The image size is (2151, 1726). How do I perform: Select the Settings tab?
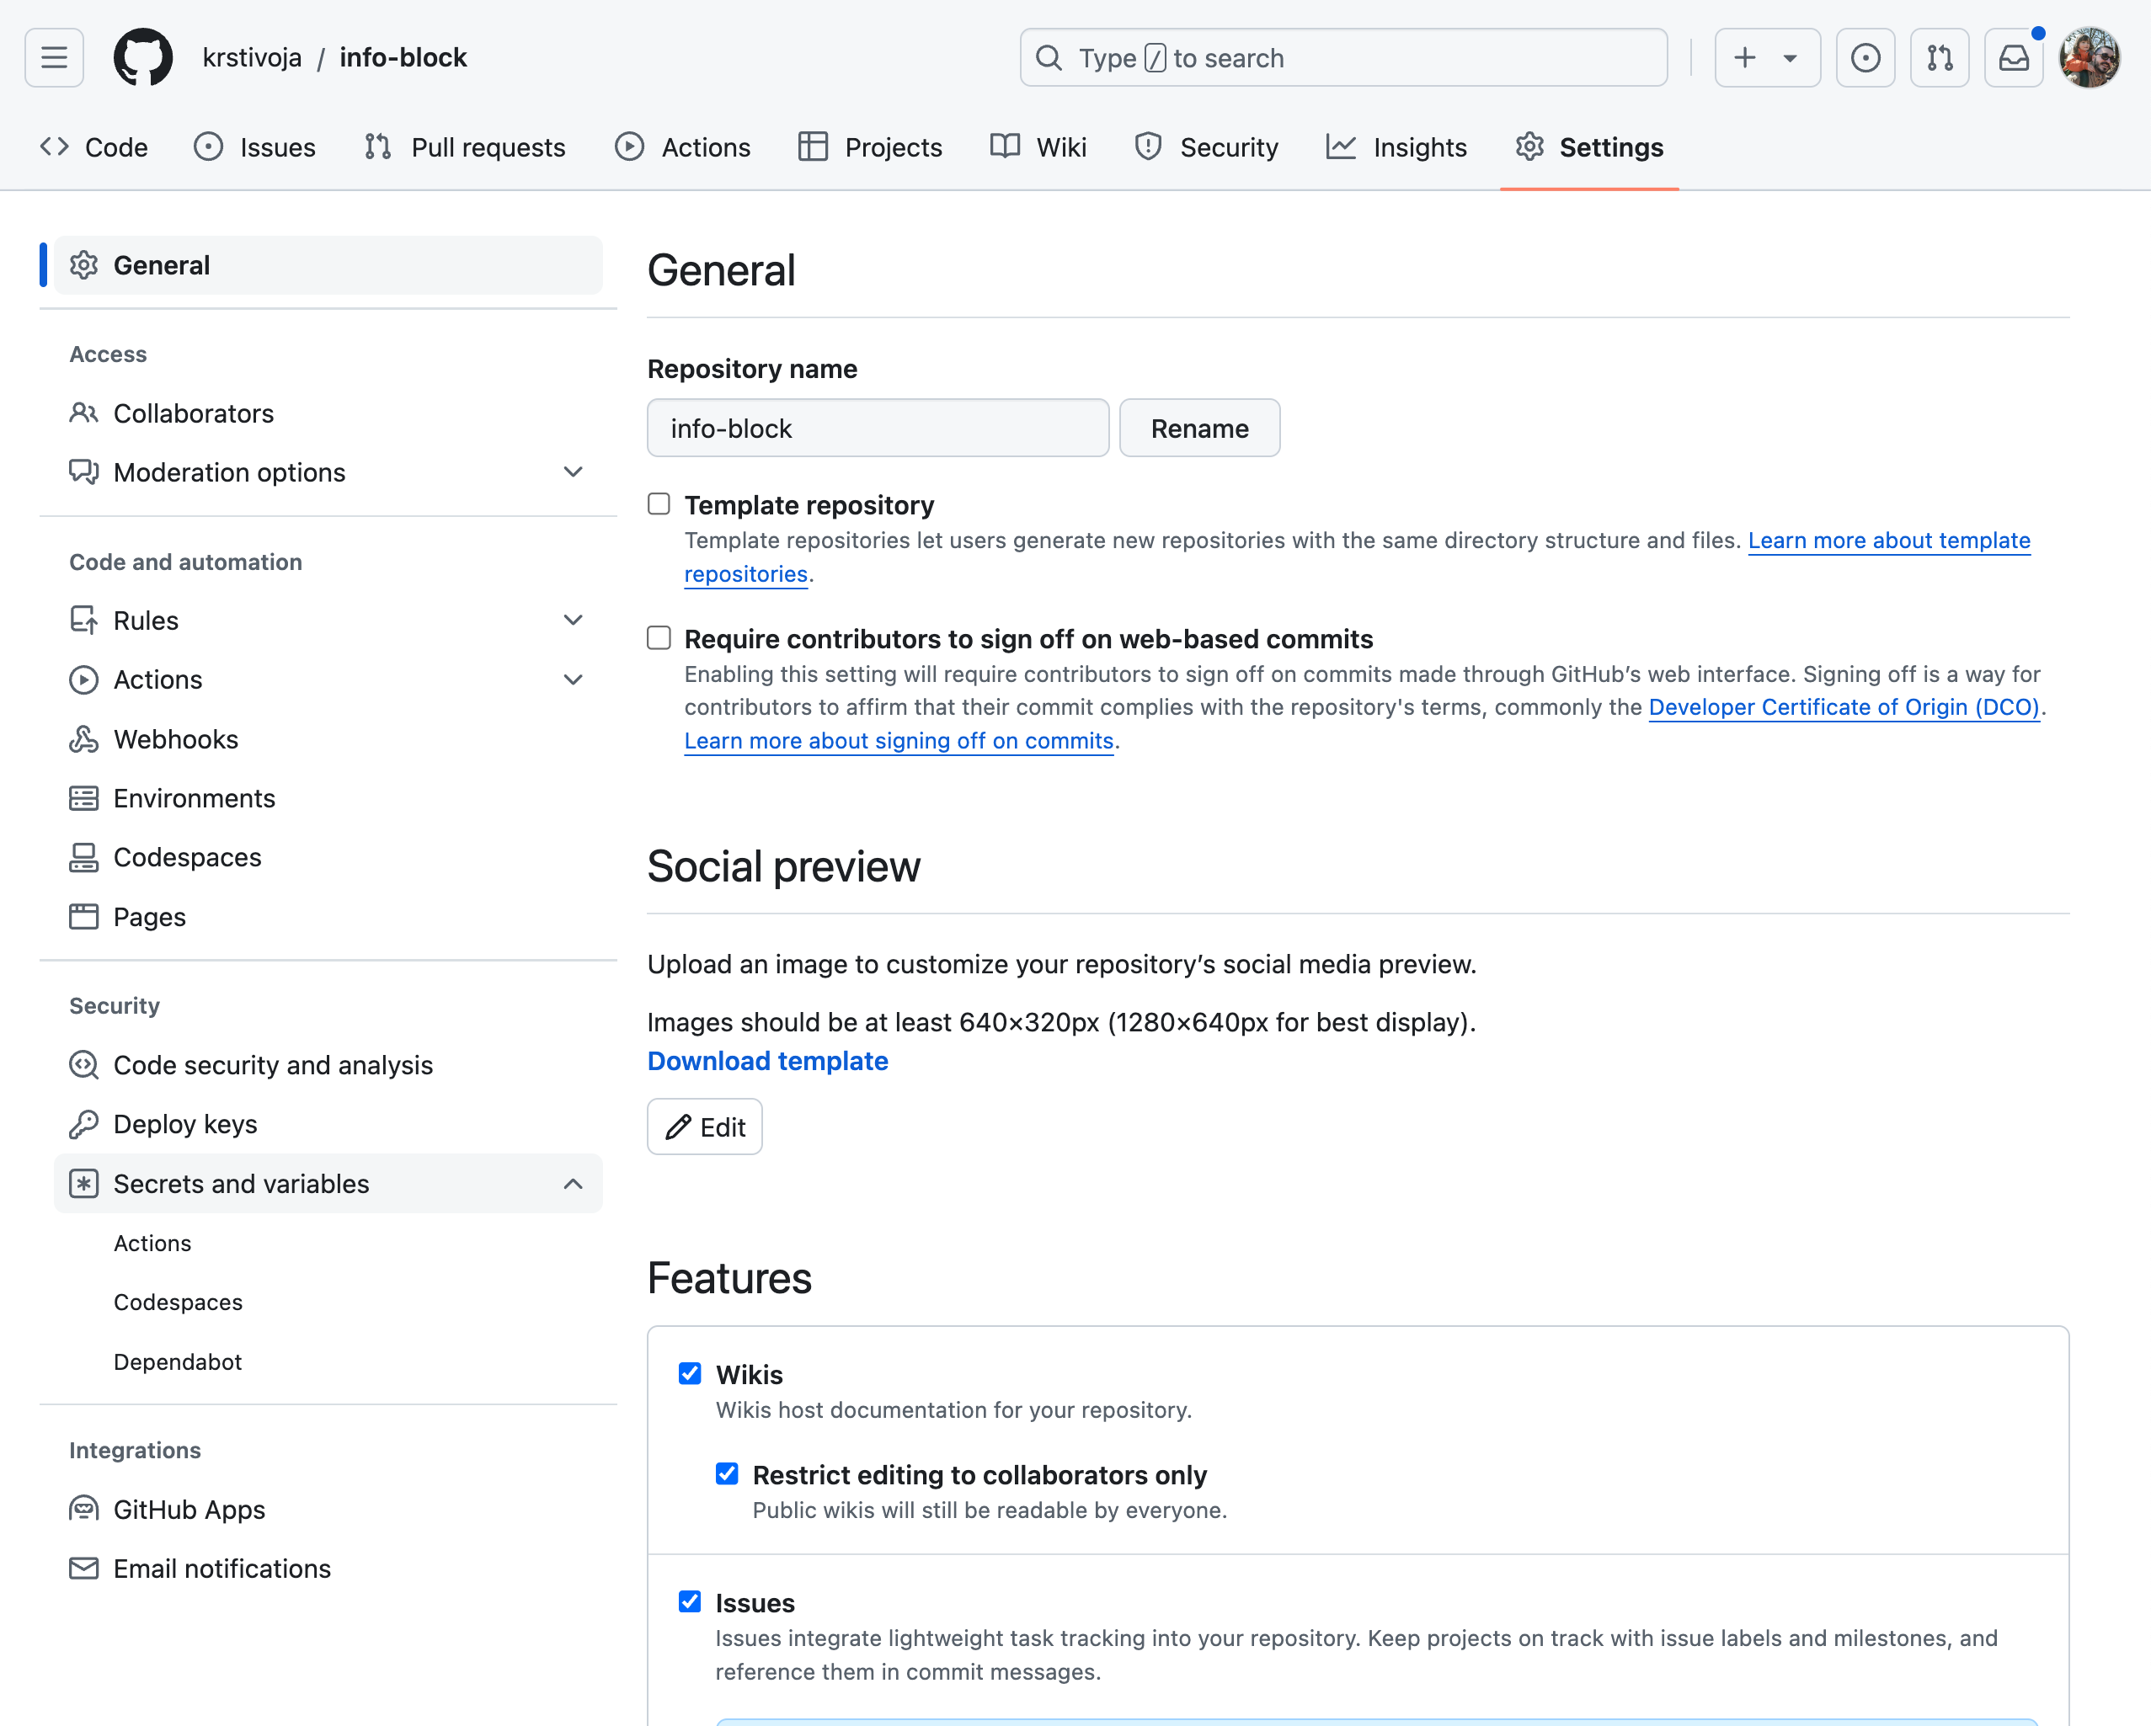pos(1589,146)
